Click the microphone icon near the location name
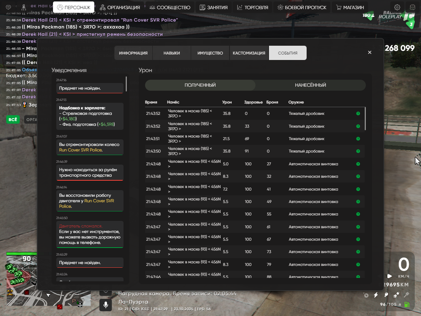The height and width of the screenshot is (316, 421). tap(106, 305)
